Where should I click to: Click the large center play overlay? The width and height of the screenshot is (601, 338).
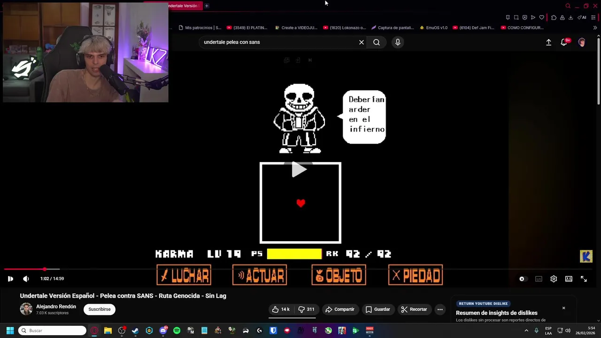tap(300, 169)
